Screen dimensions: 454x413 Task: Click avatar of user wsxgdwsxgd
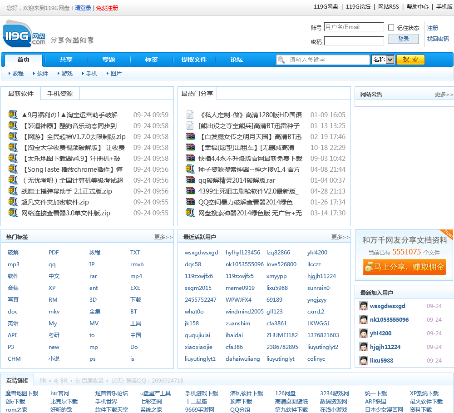click(363, 306)
